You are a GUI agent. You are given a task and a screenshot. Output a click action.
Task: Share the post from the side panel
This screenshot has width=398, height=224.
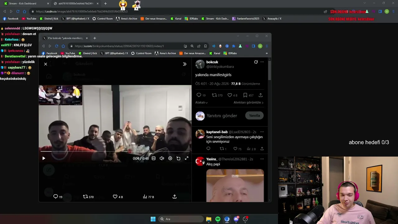coord(261,95)
